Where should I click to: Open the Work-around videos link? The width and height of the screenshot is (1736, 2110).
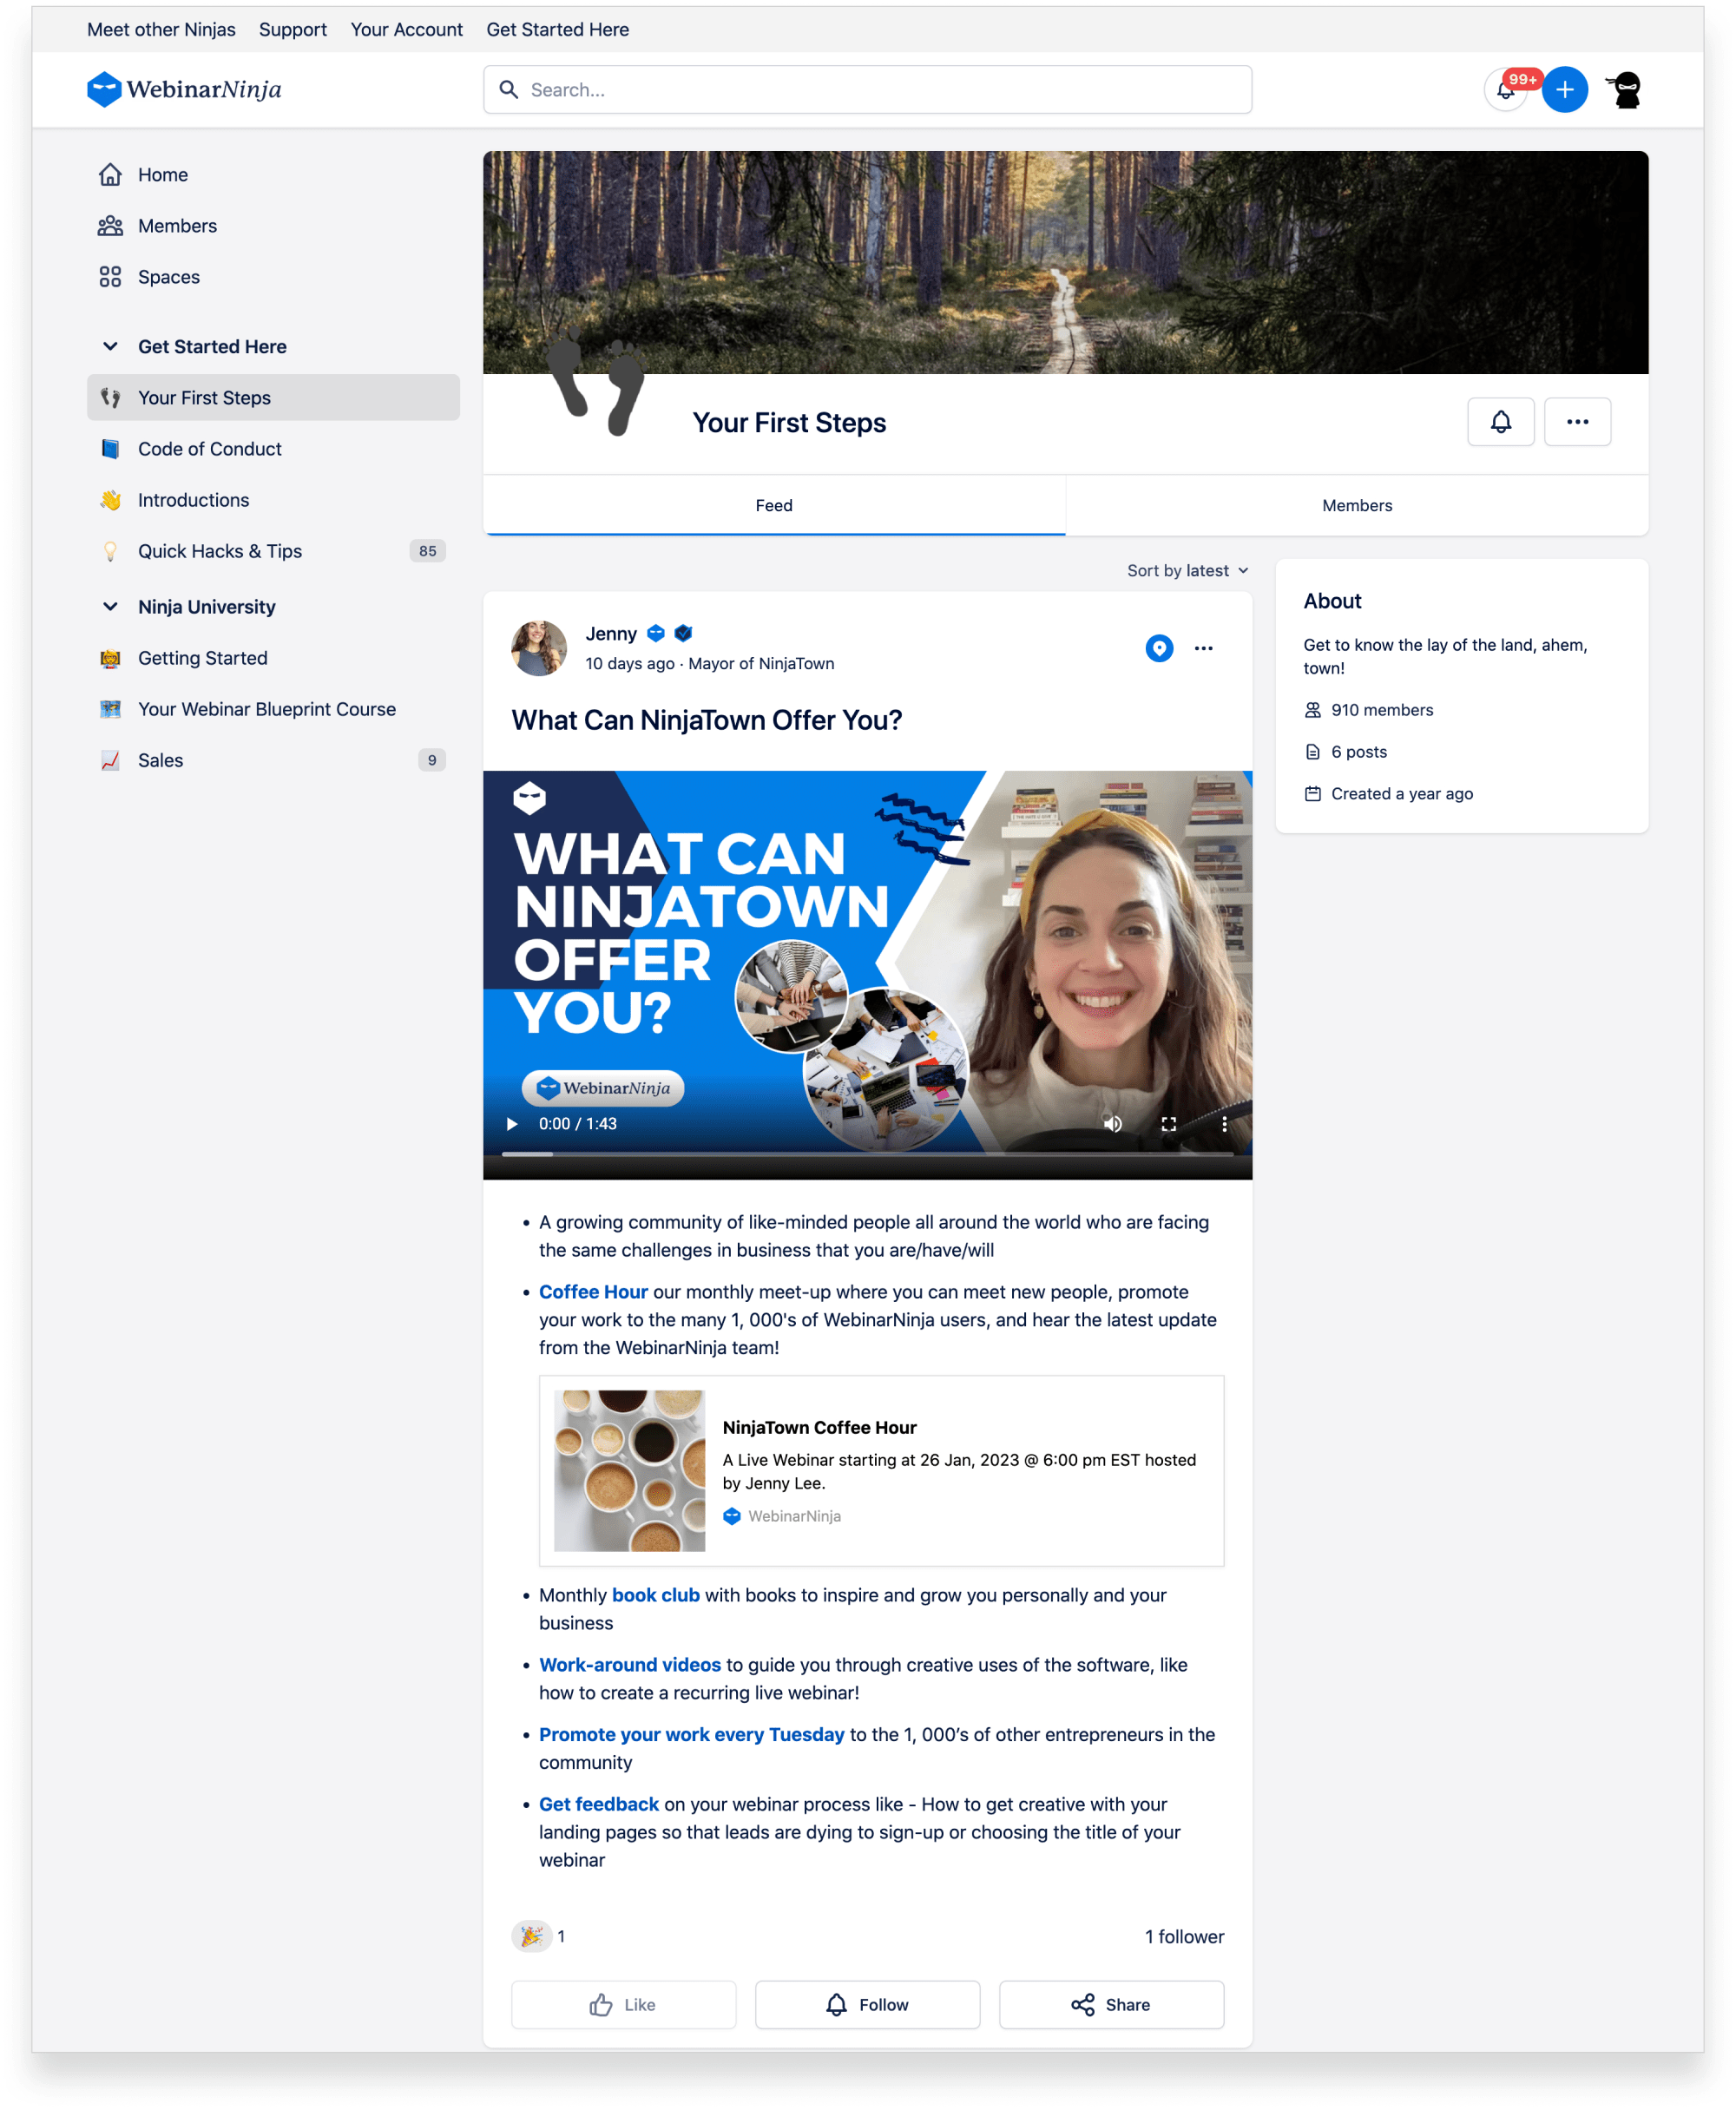click(x=630, y=1664)
